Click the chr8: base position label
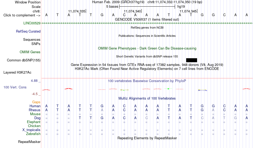This screenshot has width=253, height=148. pos(37,11)
